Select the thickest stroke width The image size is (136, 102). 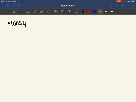[112, 12]
